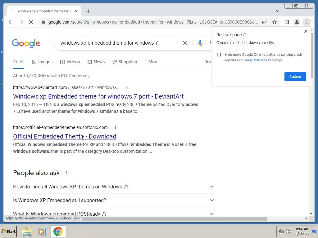Open options for the softonic result

[116, 127]
